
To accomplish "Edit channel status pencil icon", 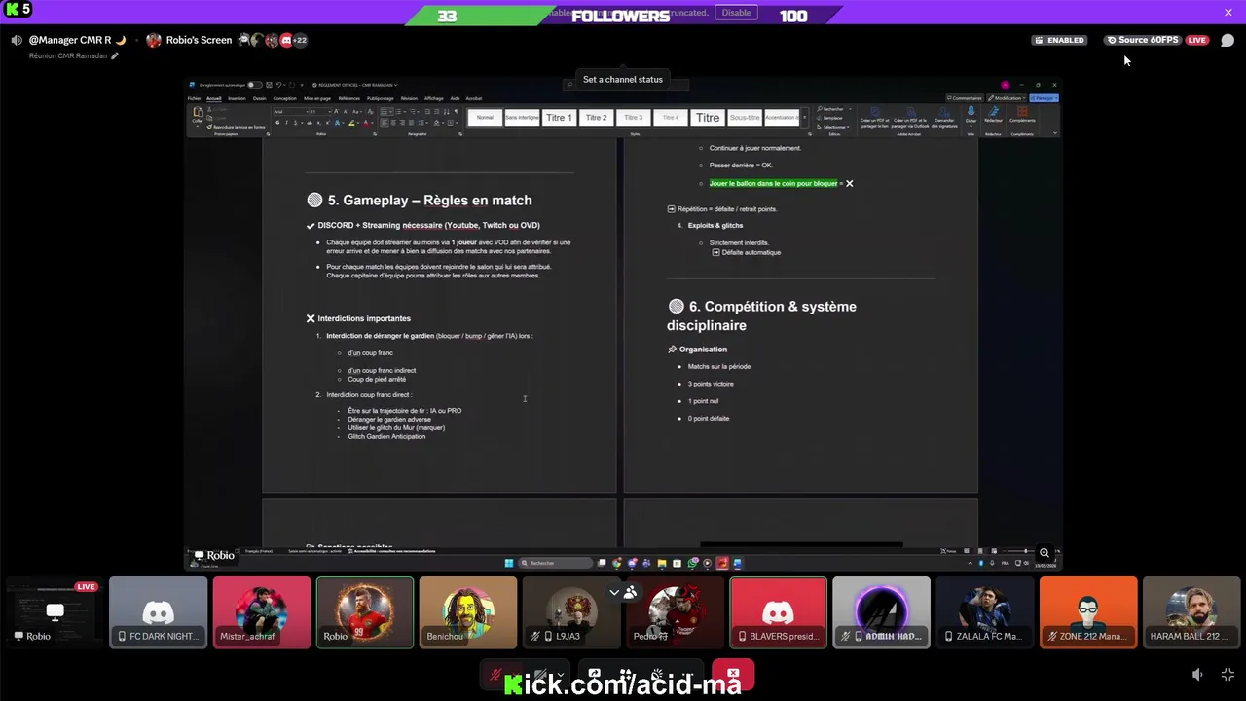I will 115,55.
